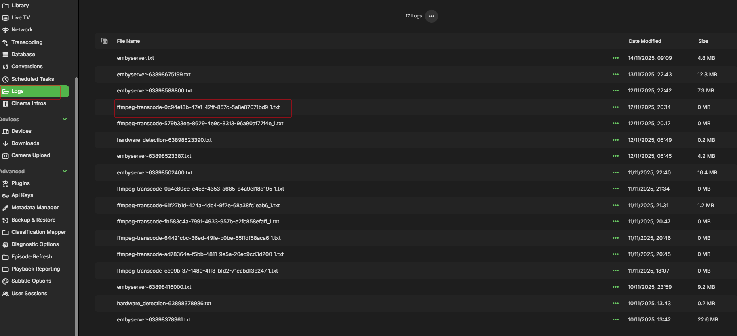Sort list by Date Modified column
This screenshot has height=336, width=737.
click(x=645, y=41)
